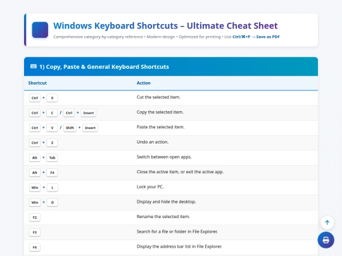Click the text Lock your PC
The height and width of the screenshot is (256, 342).
click(x=150, y=186)
